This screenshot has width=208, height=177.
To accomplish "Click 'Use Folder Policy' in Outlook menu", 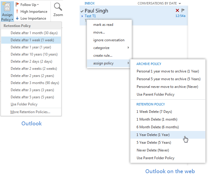I will [x=24, y=104].
